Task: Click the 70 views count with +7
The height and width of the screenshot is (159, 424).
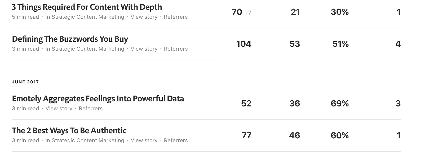Action: pyautogui.click(x=241, y=12)
